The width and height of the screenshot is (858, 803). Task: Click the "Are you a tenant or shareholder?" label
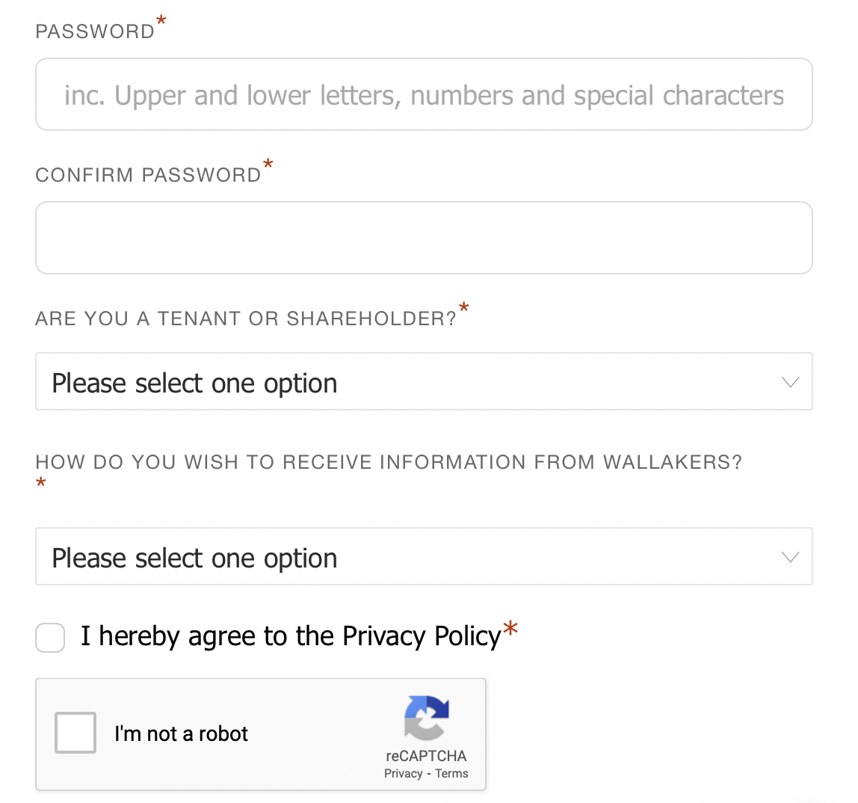[246, 319]
